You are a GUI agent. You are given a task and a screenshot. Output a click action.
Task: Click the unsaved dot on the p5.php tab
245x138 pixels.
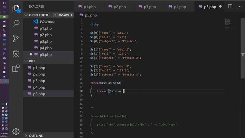220,7
